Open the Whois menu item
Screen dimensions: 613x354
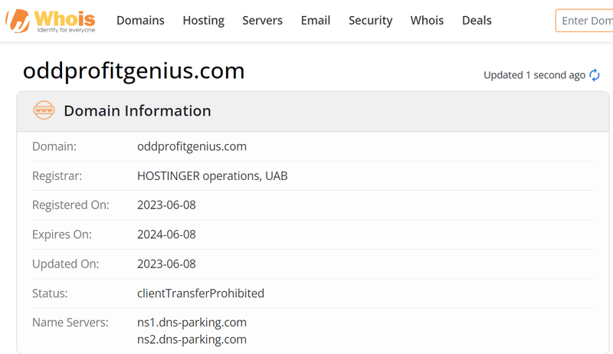(x=427, y=21)
